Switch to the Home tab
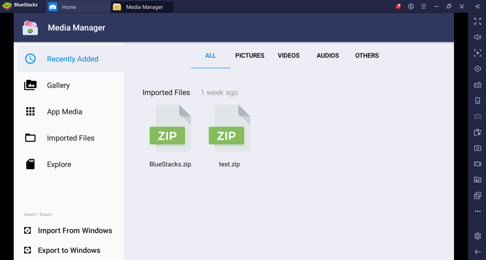Image resolution: width=486 pixels, height=260 pixels. 78,7
